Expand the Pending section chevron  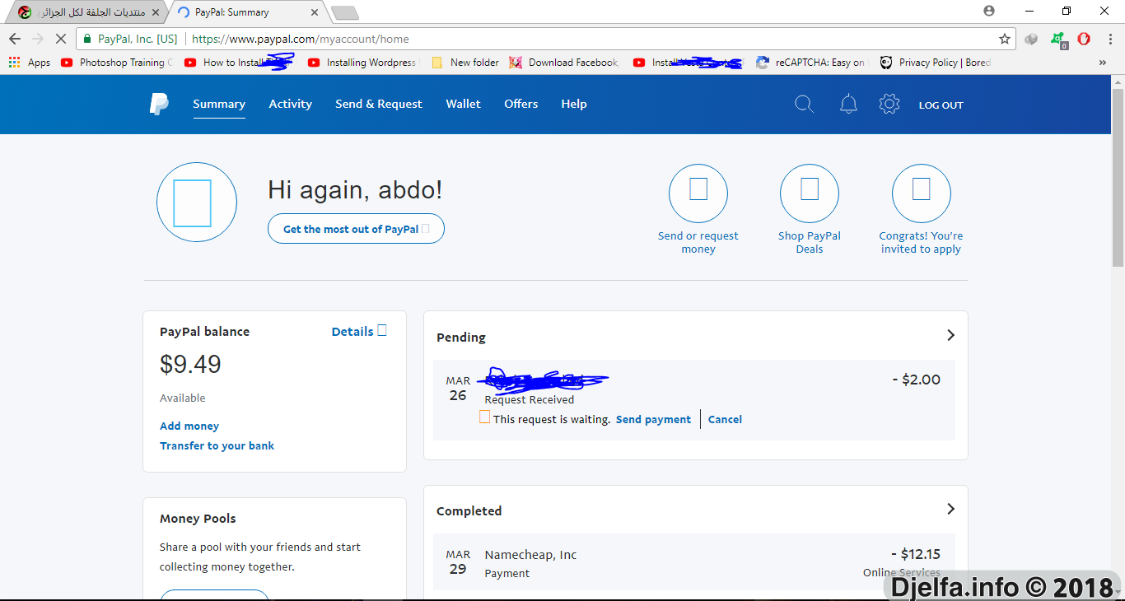click(x=950, y=335)
